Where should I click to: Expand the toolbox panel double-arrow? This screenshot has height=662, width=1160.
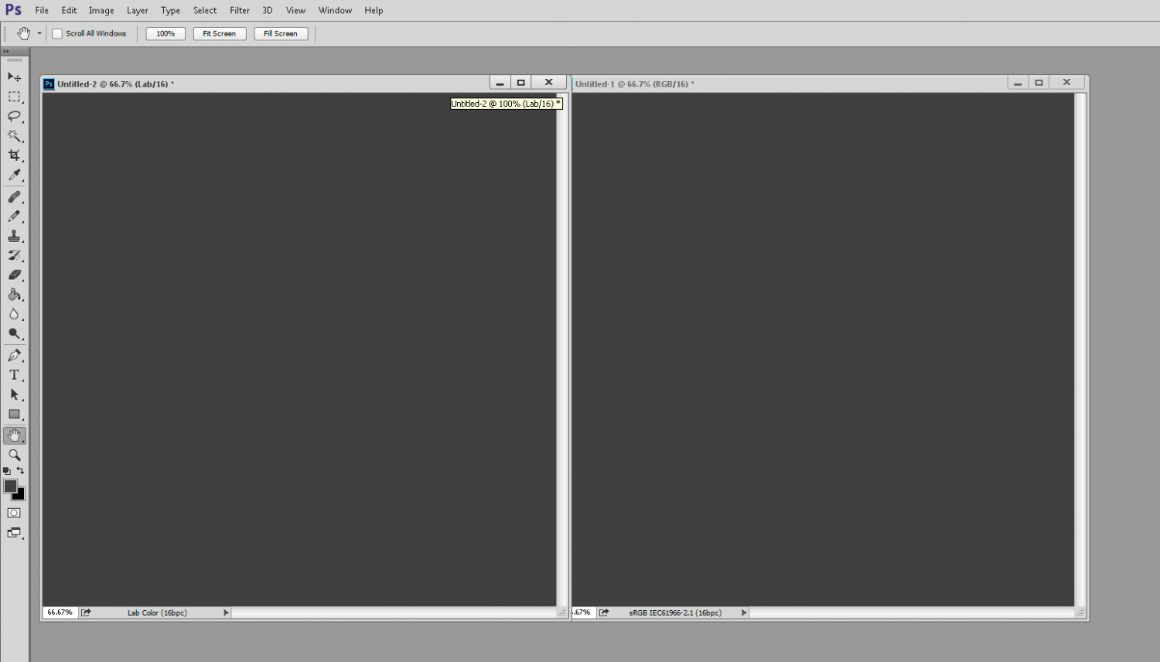coord(6,51)
